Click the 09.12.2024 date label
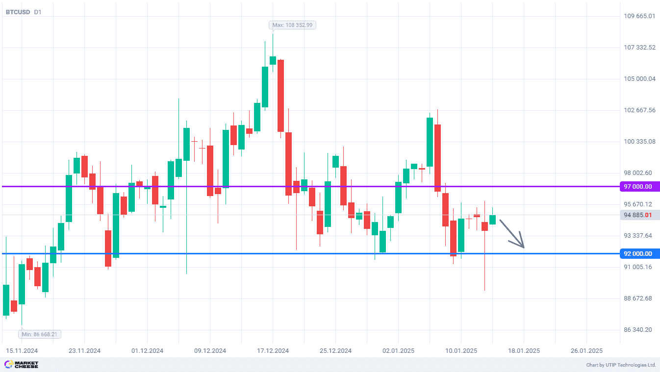 coord(210,351)
